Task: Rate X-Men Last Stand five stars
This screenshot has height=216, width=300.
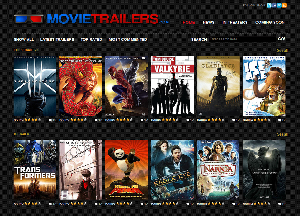Action: (x=40, y=119)
